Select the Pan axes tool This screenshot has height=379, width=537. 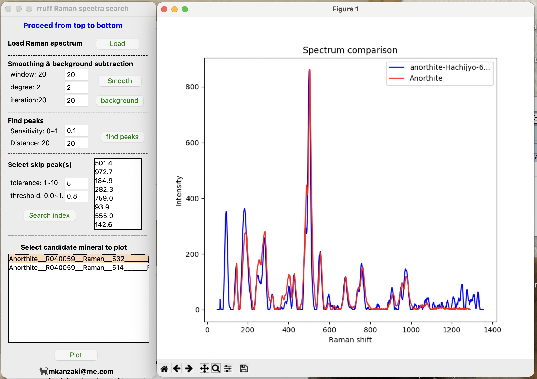[204, 368]
